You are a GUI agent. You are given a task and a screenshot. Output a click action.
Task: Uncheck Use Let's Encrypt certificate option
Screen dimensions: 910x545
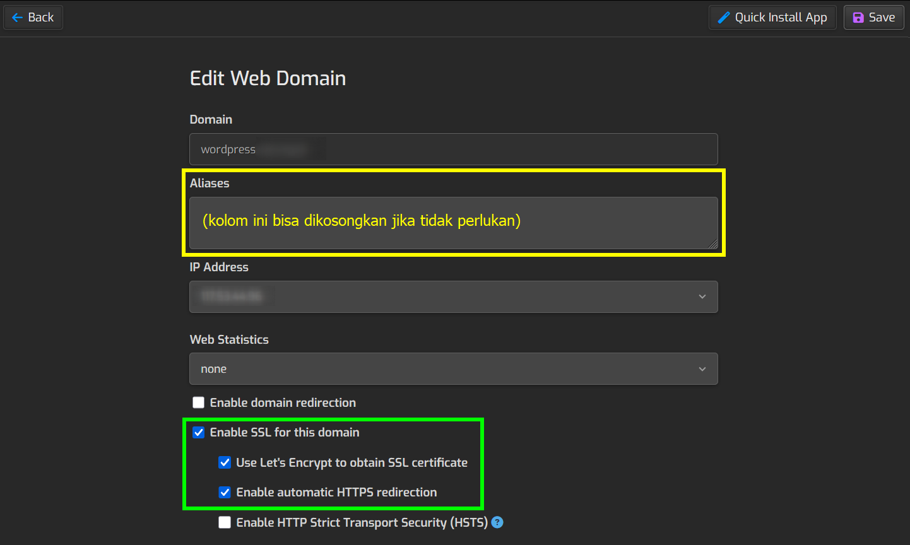pyautogui.click(x=225, y=462)
